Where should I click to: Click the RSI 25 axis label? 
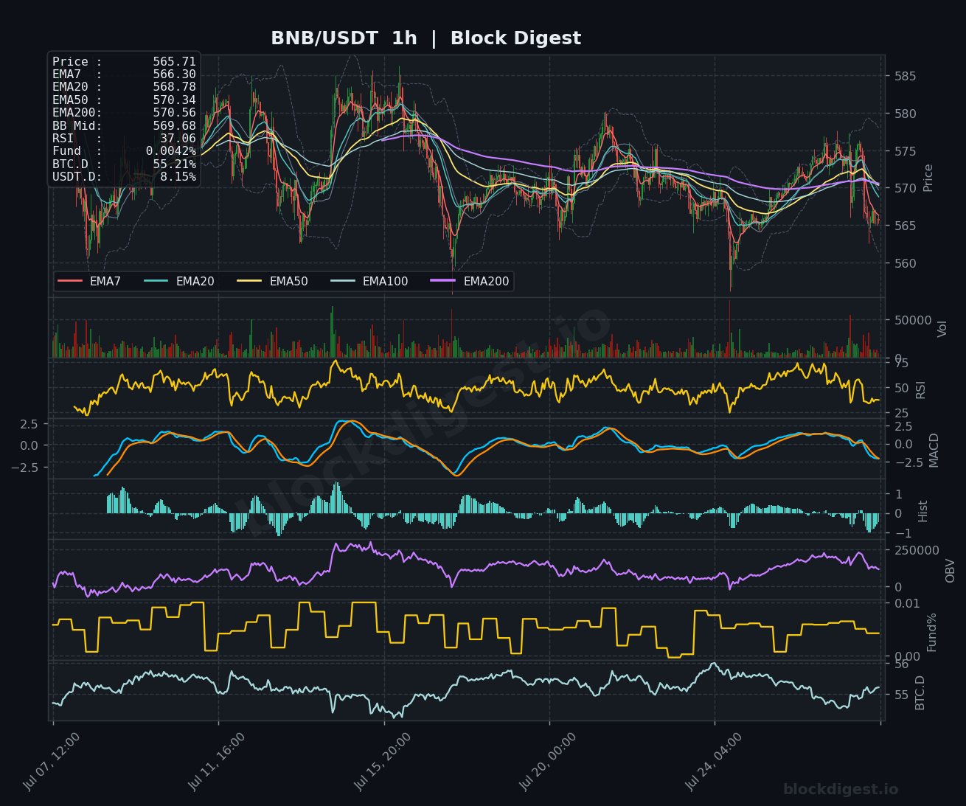(x=902, y=413)
